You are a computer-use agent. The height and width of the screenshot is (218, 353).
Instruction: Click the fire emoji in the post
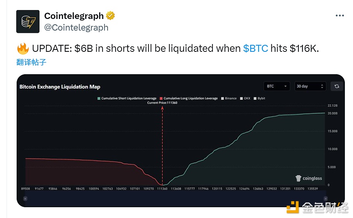pyautogui.click(x=23, y=49)
